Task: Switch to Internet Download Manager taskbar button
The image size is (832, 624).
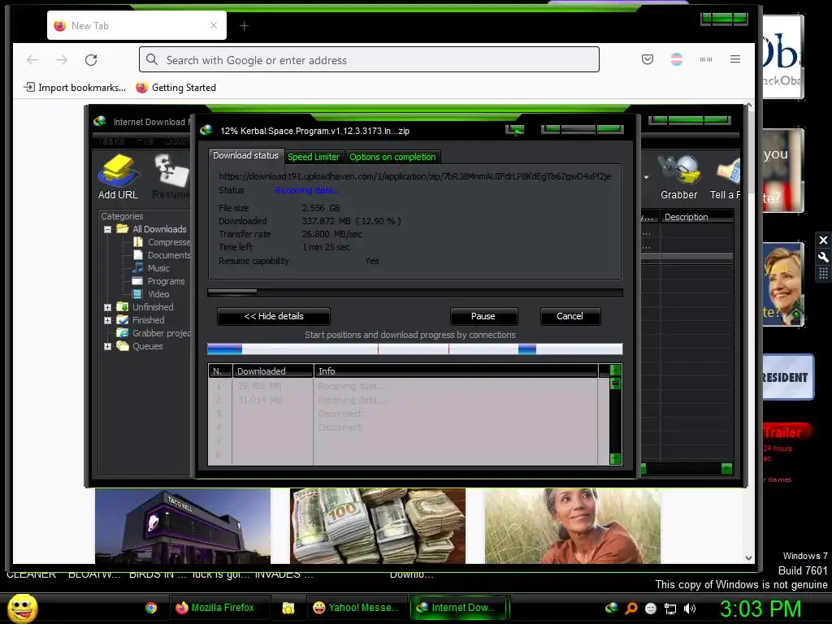Action: (460, 608)
